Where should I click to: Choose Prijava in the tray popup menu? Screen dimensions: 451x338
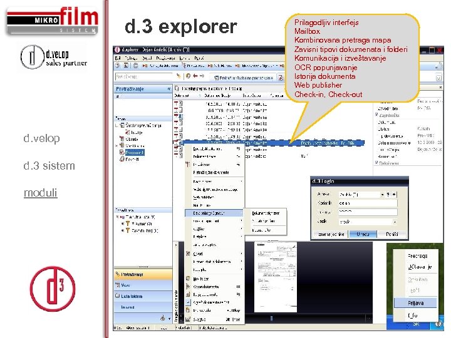pyautogui.click(x=415, y=303)
